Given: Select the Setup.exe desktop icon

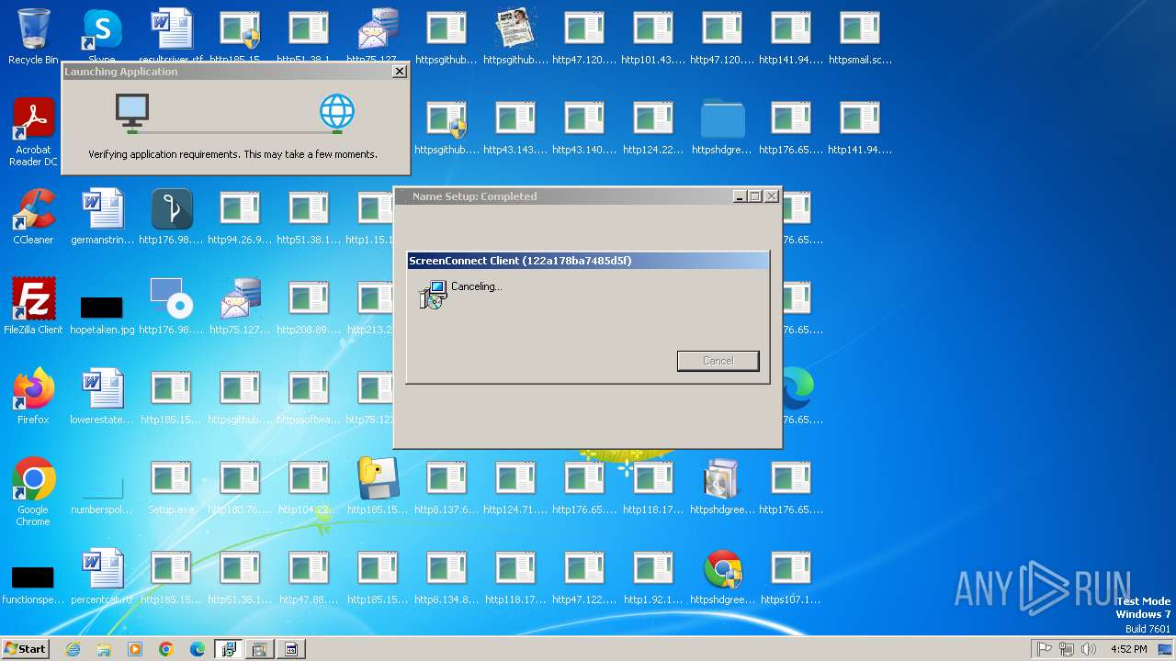Looking at the screenshot, I should (171, 487).
